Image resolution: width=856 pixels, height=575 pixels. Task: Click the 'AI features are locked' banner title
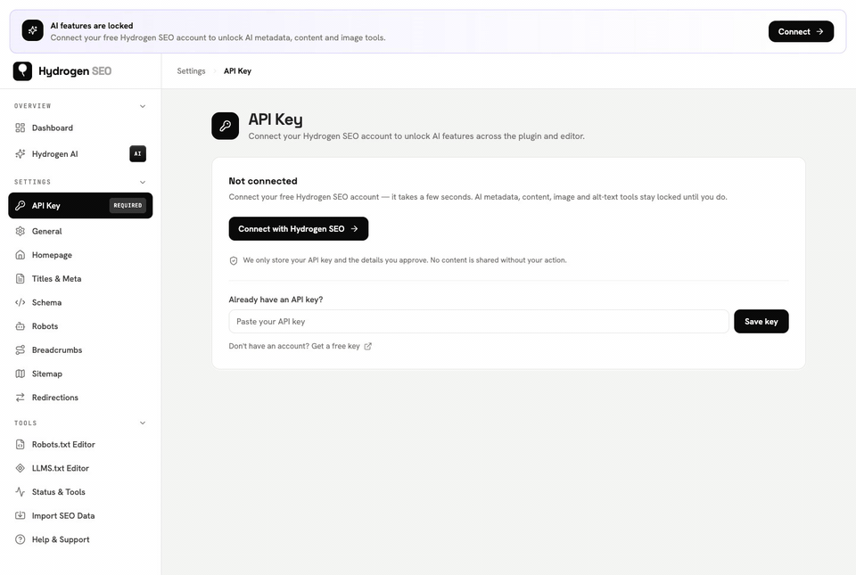[x=92, y=26]
